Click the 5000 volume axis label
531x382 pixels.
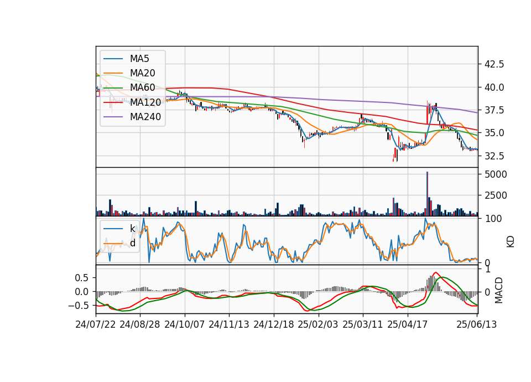[x=496, y=174]
